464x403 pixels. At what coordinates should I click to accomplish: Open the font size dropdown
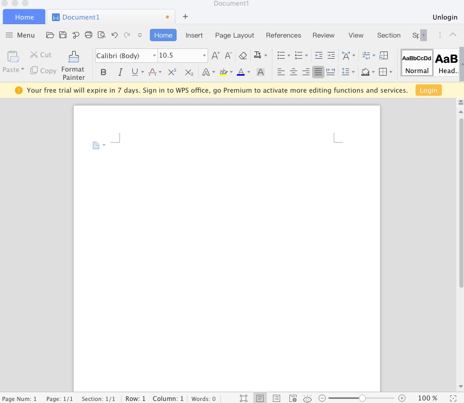pos(204,56)
